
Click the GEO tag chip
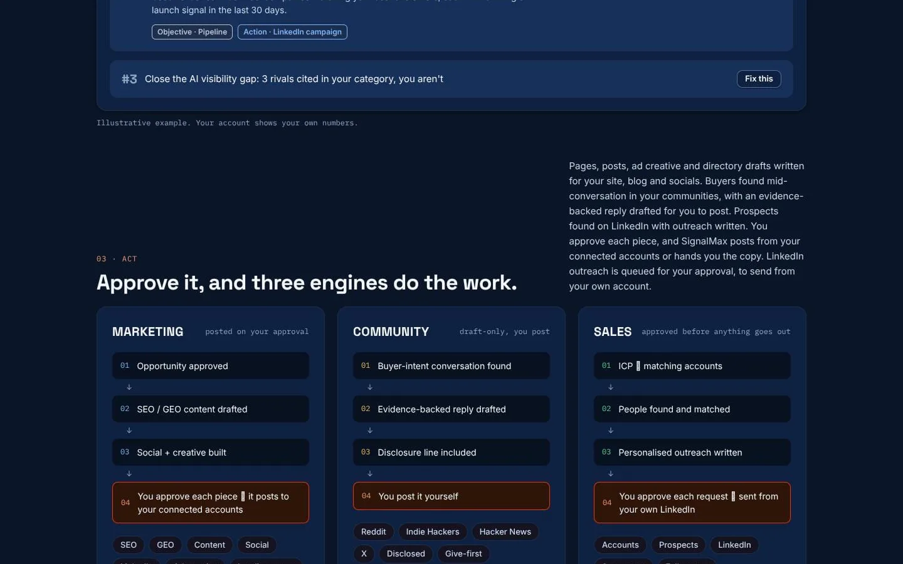[166, 545]
